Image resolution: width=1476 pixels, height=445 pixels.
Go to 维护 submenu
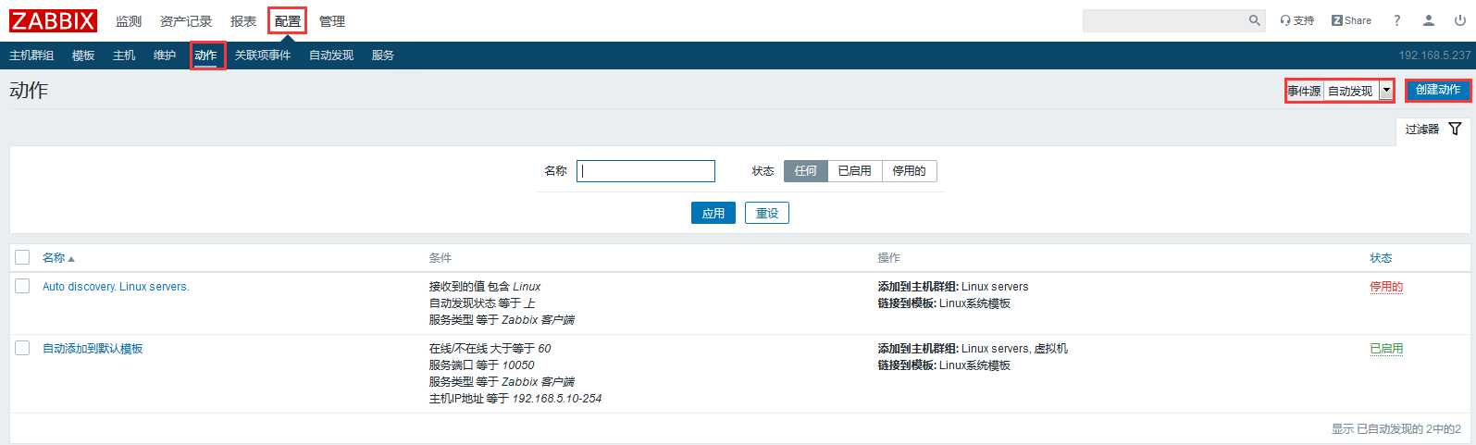point(165,56)
